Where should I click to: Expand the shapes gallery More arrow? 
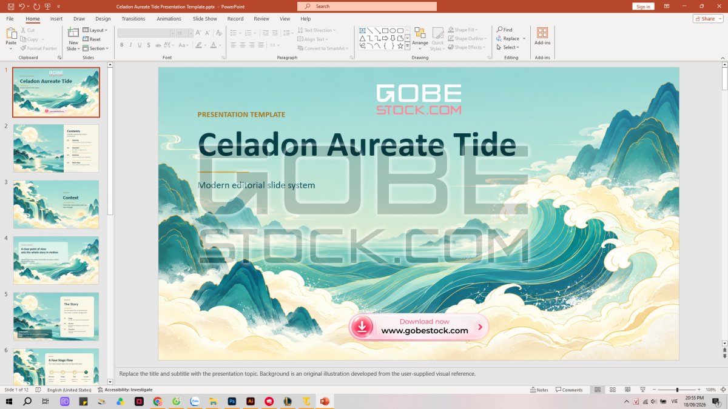(x=408, y=46)
